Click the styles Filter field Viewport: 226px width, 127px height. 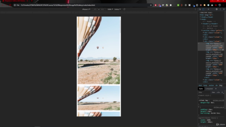204,92
